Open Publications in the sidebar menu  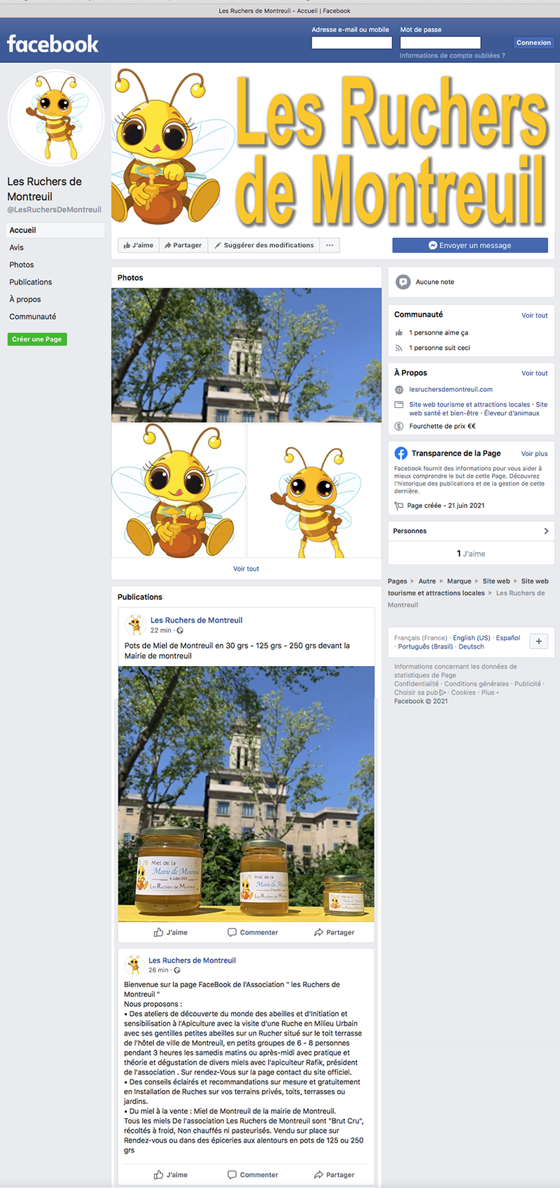click(31, 282)
